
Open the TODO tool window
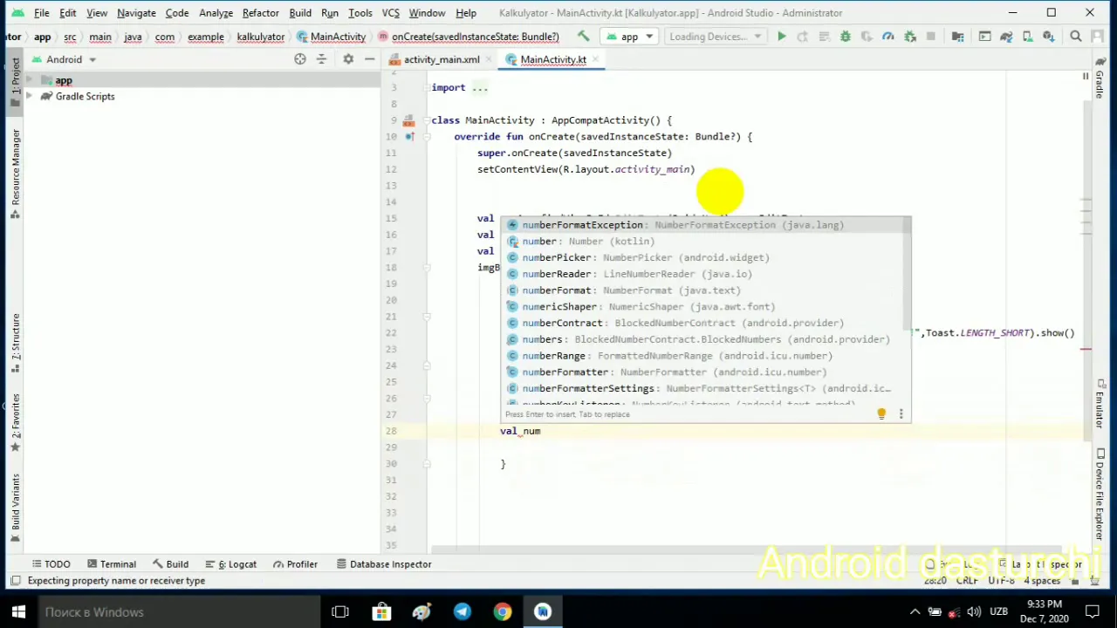(x=51, y=564)
